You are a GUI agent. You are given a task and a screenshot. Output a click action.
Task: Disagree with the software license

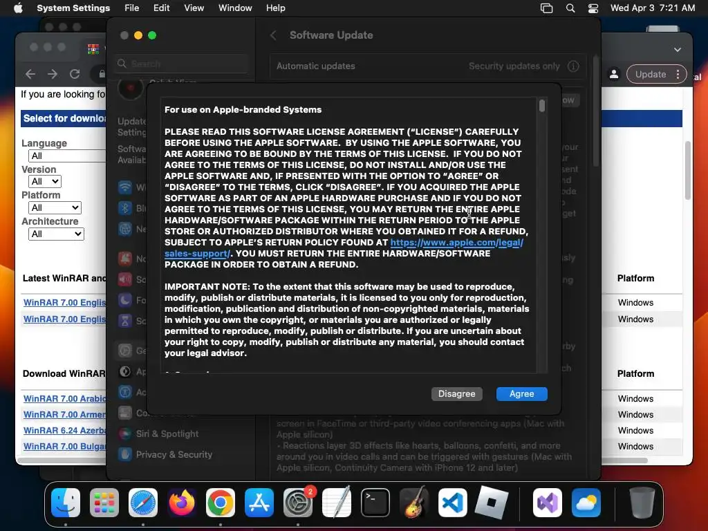456,393
